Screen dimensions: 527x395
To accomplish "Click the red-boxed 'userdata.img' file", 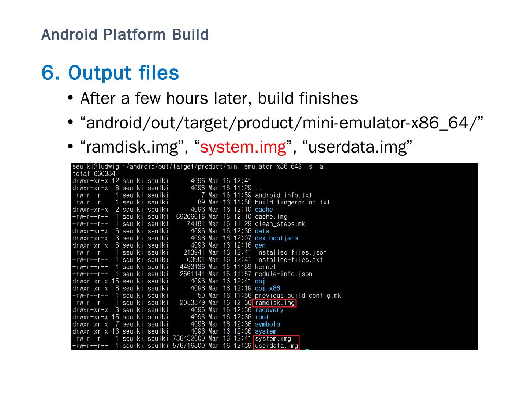I will pyautogui.click(x=276, y=346).
